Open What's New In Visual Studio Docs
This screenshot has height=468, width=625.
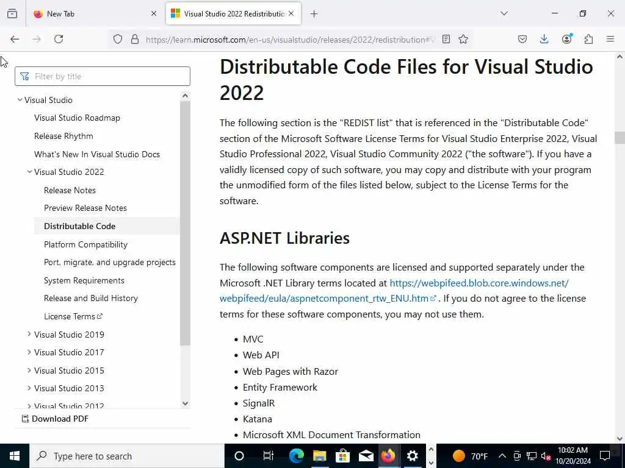[x=97, y=154]
